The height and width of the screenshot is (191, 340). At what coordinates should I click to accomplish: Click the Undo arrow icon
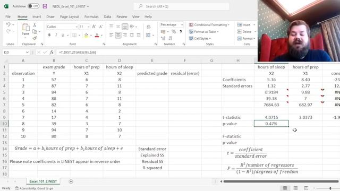coord(8,24)
